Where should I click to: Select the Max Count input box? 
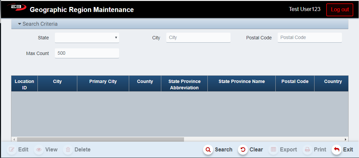[x=87, y=53]
